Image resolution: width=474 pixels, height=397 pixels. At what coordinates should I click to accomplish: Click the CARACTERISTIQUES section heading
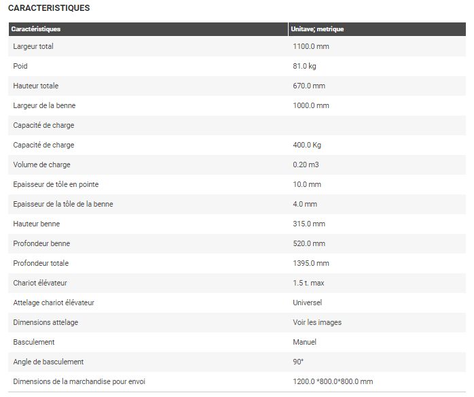point(48,8)
